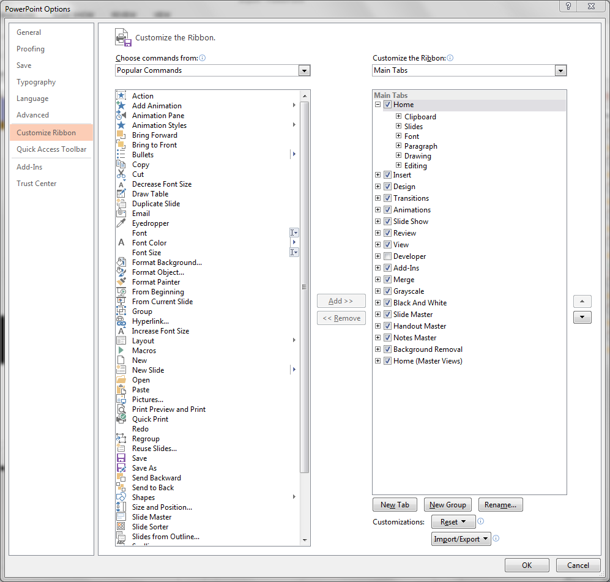Click the Paste clipboard icon
This screenshot has width=610, height=582.
121,389
